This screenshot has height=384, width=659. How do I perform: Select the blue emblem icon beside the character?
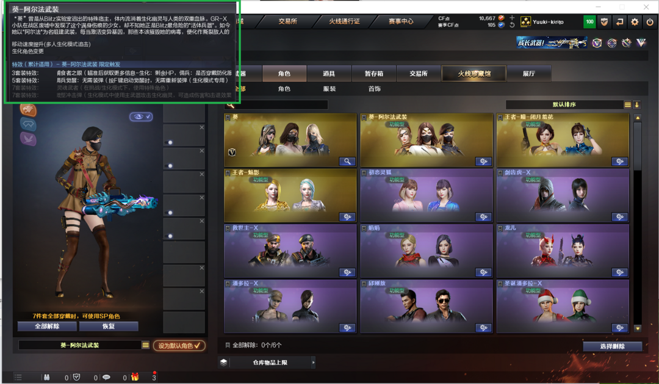tap(28, 124)
